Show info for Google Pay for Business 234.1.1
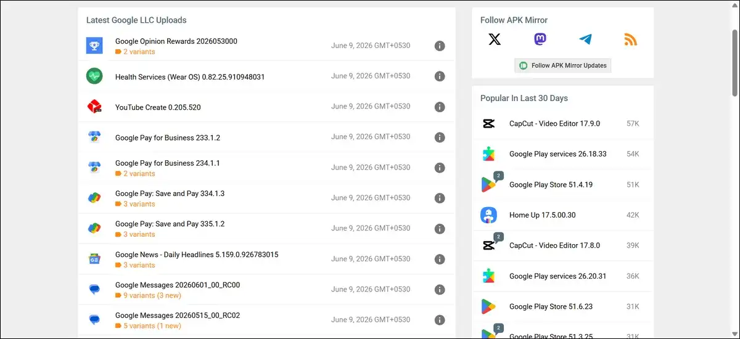Image resolution: width=740 pixels, height=339 pixels. tap(440, 168)
